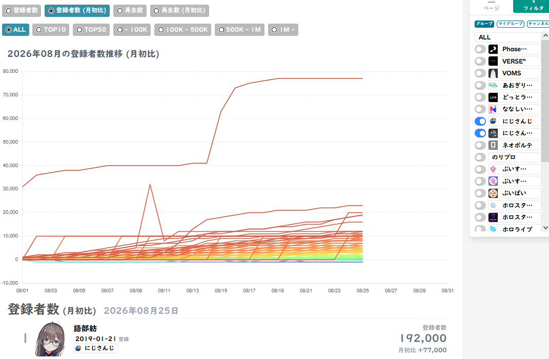549x359 pixels.
Task: Switch to the マイグループ tab
Action: [x=511, y=24]
